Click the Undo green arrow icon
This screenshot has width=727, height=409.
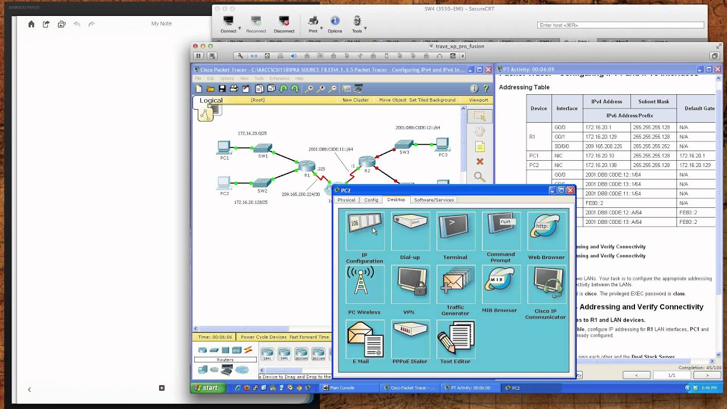coord(283,89)
